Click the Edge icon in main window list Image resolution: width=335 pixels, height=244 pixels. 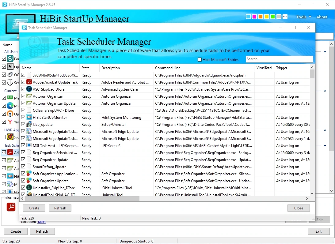pos(10,106)
